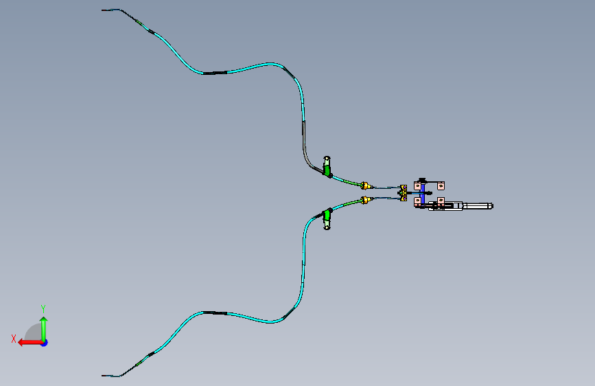Pick the upper green lever bracket
The width and height of the screenshot is (595, 386).
[x=327, y=166]
